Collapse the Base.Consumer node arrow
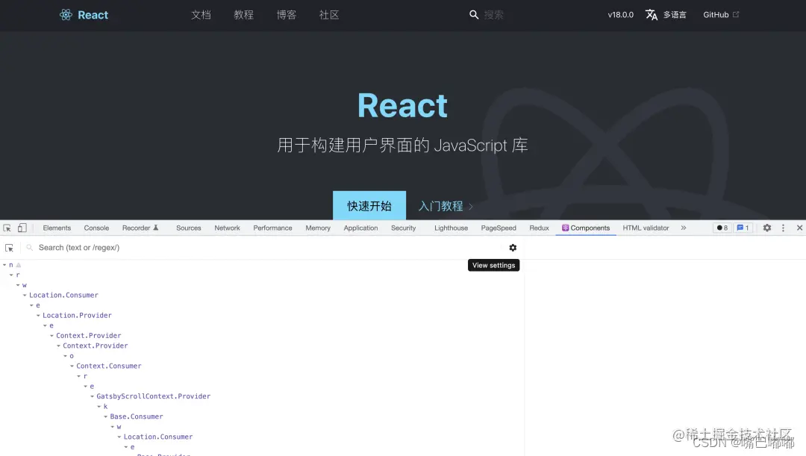This screenshot has width=806, height=456. (105, 416)
